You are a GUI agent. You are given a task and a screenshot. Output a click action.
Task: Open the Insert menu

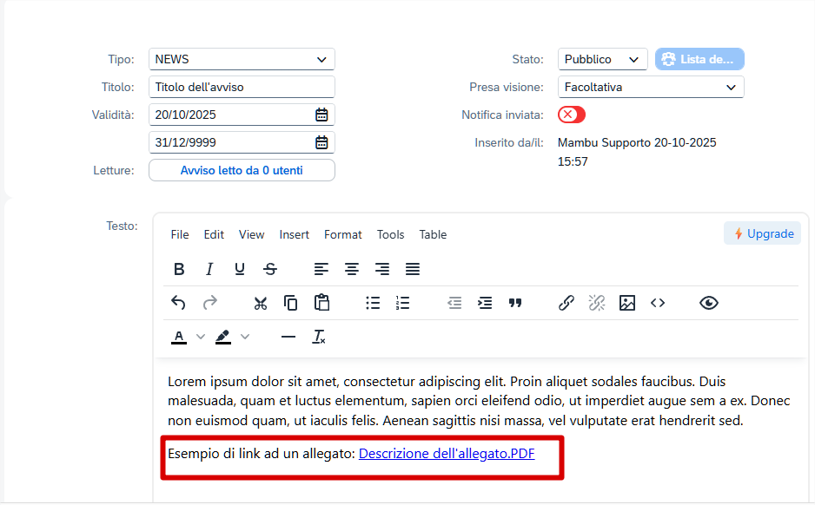[x=294, y=234]
